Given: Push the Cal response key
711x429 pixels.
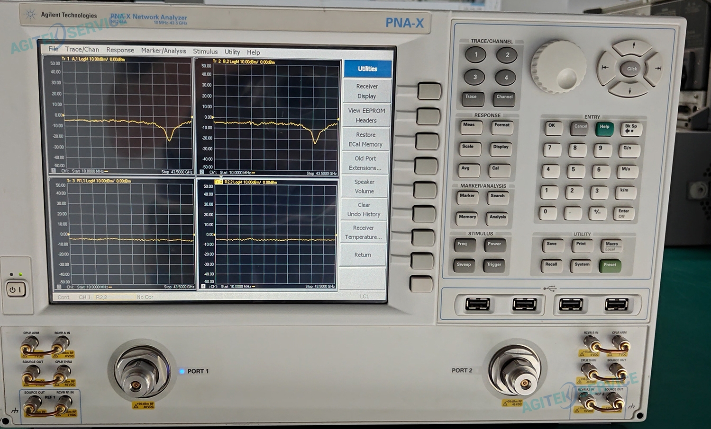Looking at the screenshot, I should [x=499, y=170].
